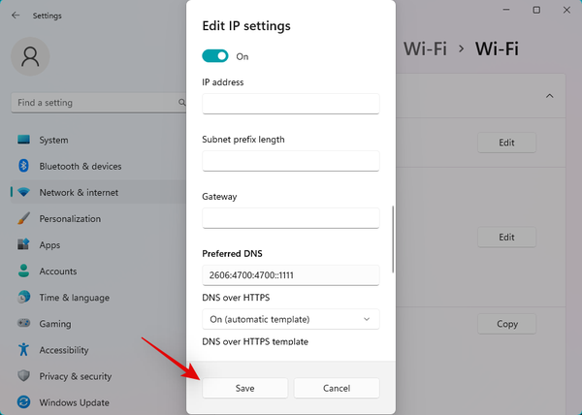582x415 pixels.
Task: Click the 'Edit IP settings' heading
Action: point(246,26)
